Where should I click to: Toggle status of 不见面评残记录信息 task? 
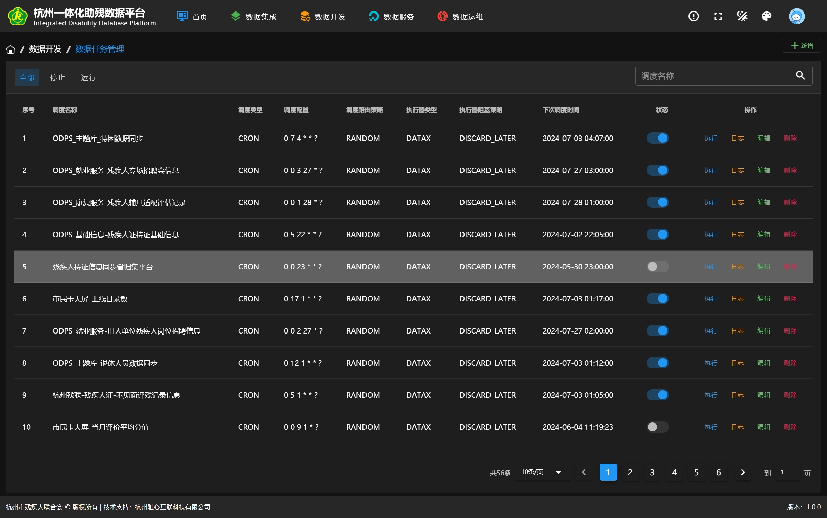coord(658,395)
